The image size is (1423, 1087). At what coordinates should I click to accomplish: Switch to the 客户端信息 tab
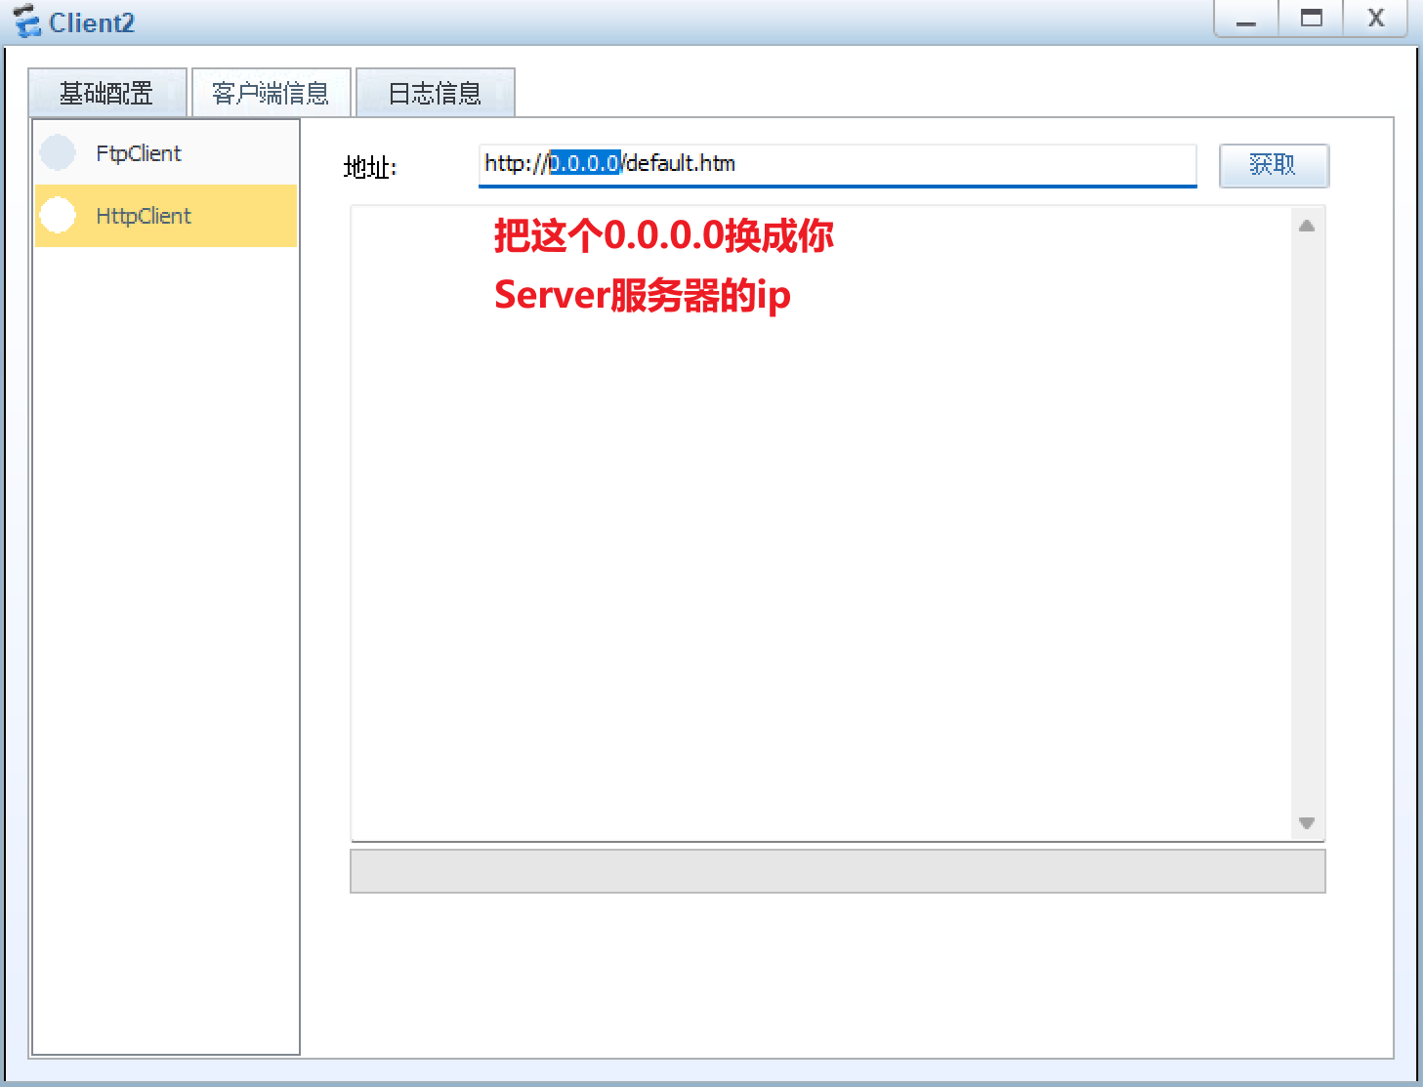pos(271,93)
